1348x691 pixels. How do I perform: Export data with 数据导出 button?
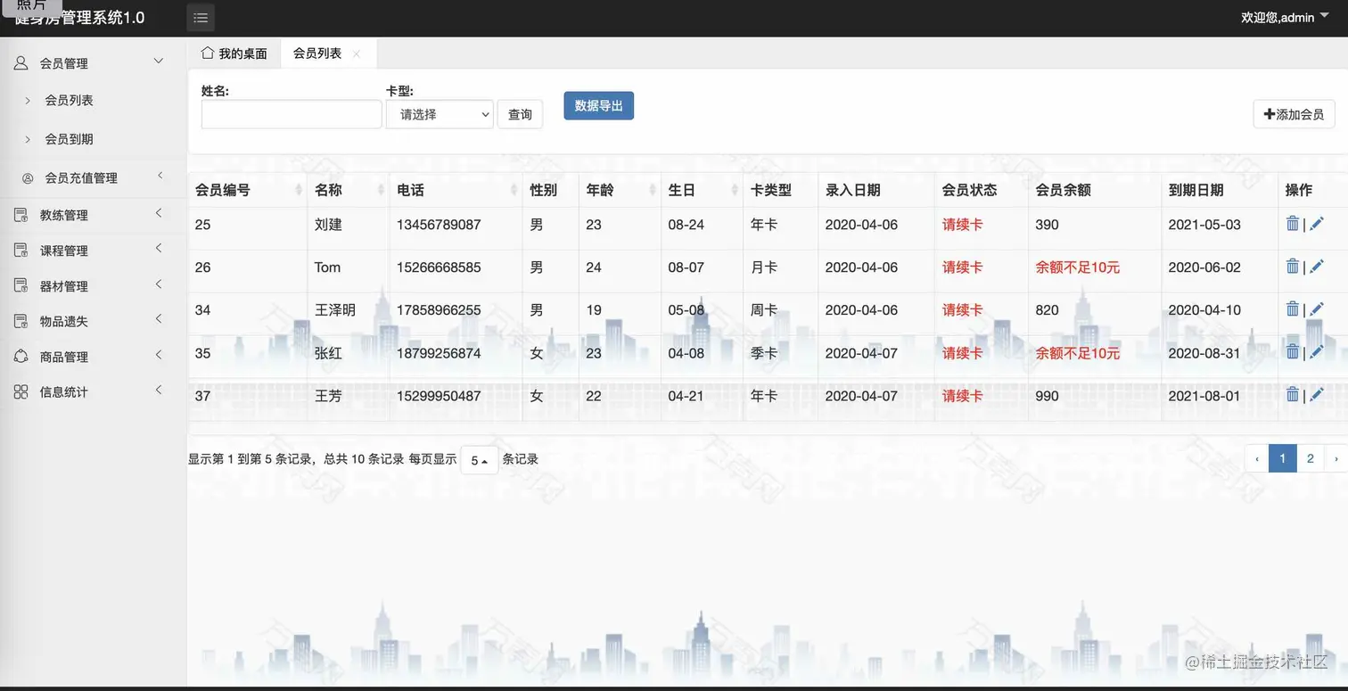click(x=599, y=105)
